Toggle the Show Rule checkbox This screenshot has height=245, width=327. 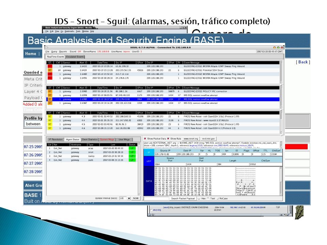pos(168,138)
